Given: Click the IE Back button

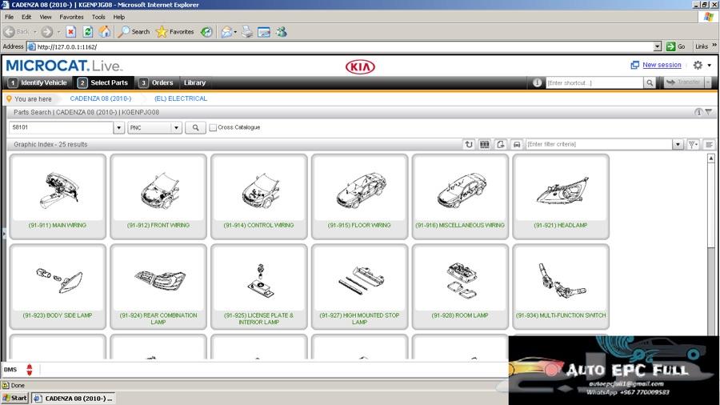Looking at the screenshot, I should pos(16,32).
